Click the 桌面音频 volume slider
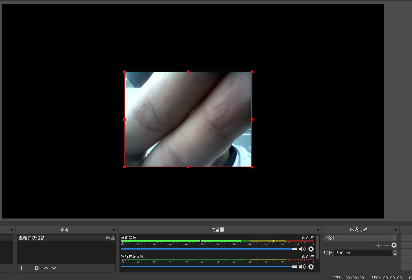 [209, 249]
